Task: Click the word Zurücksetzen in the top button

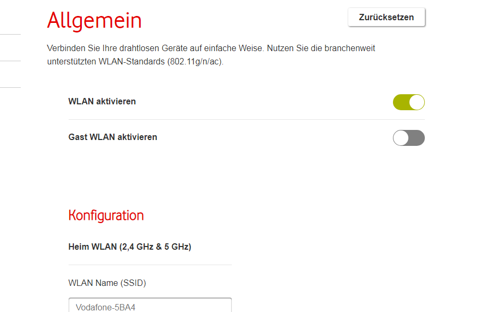Action: tap(387, 17)
